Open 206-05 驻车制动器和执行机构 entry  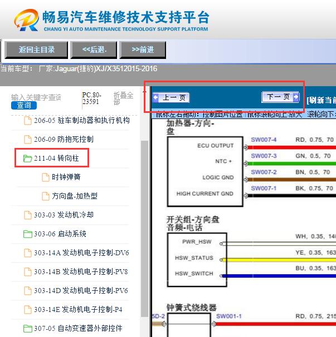click(x=81, y=120)
